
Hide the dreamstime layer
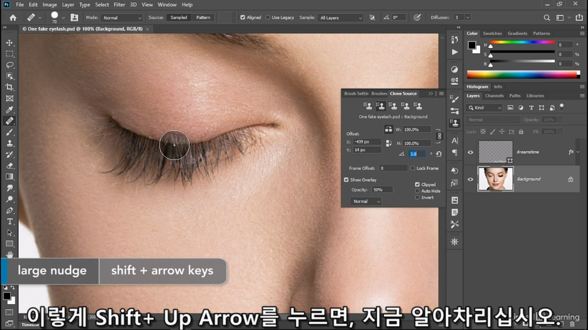click(470, 152)
